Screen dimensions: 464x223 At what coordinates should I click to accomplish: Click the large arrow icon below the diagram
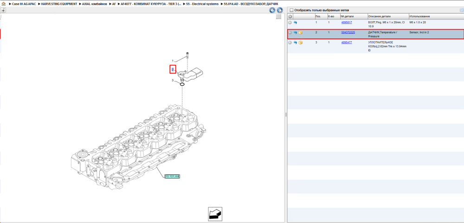tap(215, 214)
